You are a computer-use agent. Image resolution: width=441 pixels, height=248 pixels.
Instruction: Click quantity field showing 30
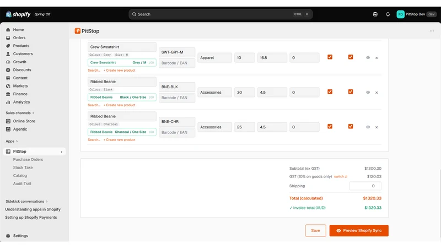[244, 92]
